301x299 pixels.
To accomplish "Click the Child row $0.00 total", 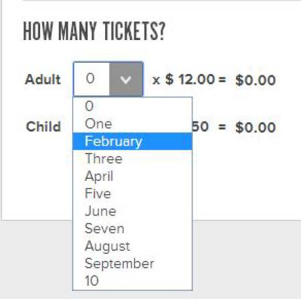I will (256, 127).
